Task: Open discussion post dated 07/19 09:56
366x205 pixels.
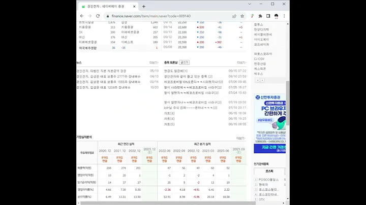Action: tap(193, 102)
